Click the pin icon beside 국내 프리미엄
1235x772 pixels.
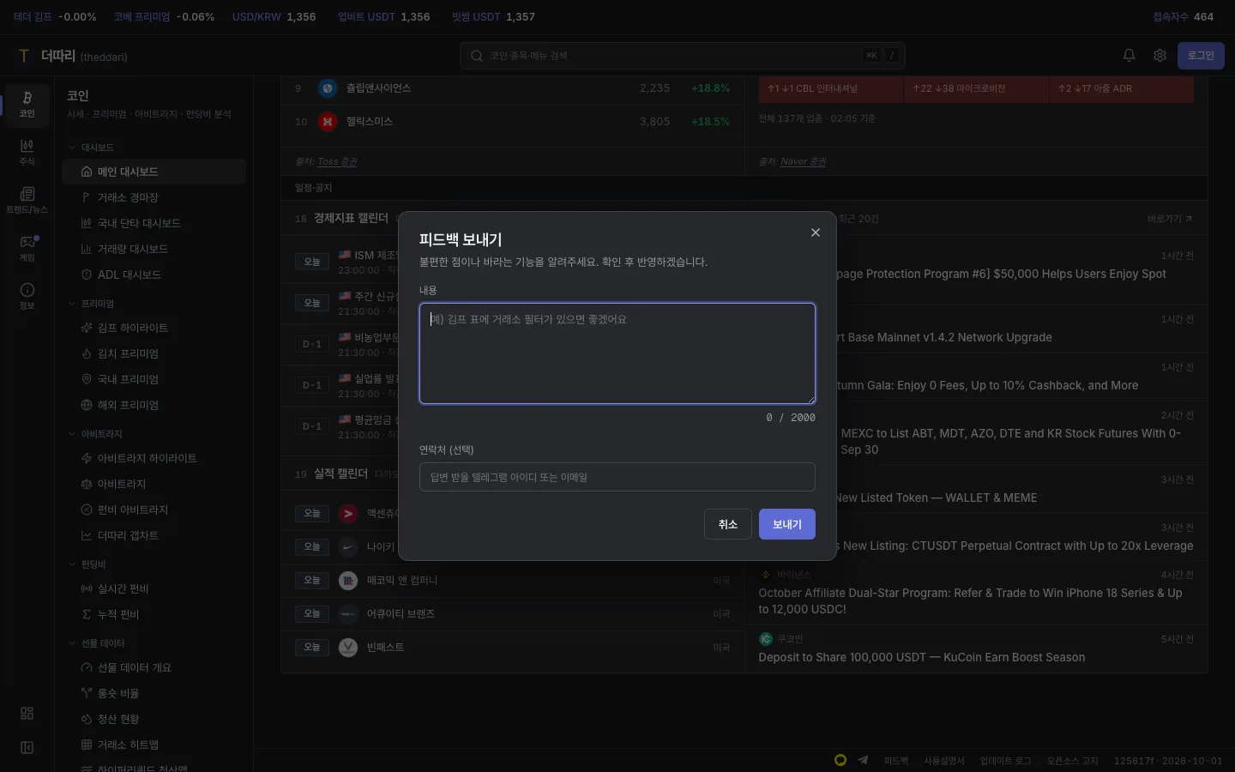[x=87, y=379]
